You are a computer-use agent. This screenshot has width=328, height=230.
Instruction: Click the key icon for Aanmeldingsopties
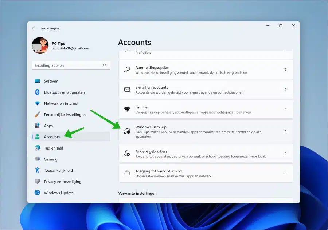(127, 70)
